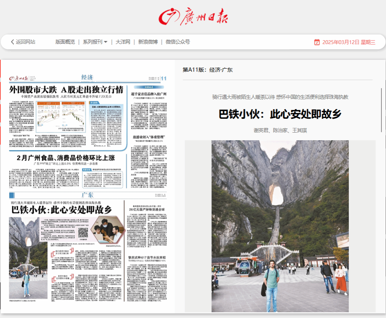
Task: Click the QR code in newspaper page
Action: (x=83, y=233)
